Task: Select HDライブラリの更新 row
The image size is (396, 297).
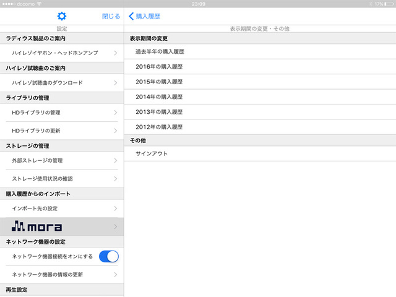Action: tap(62, 131)
